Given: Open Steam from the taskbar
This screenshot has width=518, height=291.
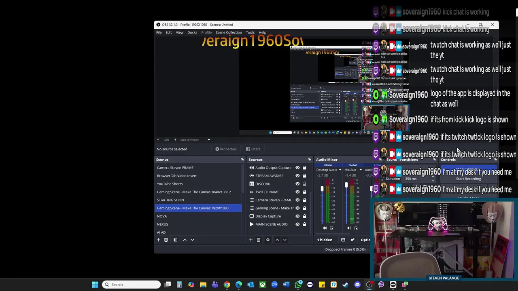Looking at the screenshot, I should coord(345,285).
